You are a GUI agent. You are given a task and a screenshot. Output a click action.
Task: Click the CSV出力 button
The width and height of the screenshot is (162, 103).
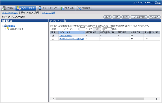154,17
